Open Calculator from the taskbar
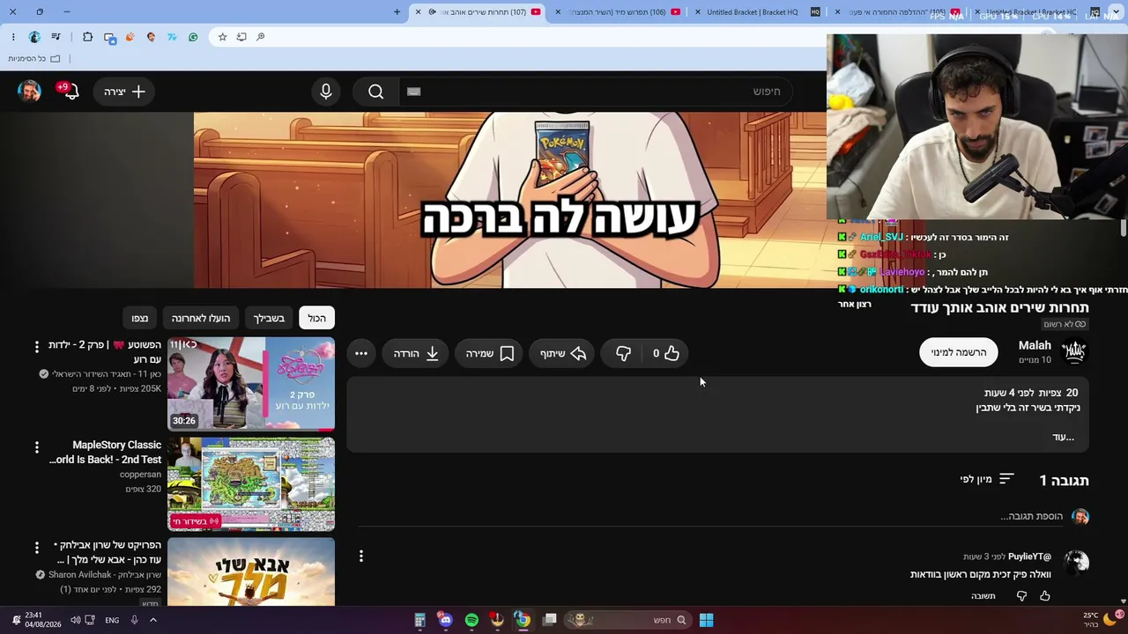 coord(420,620)
